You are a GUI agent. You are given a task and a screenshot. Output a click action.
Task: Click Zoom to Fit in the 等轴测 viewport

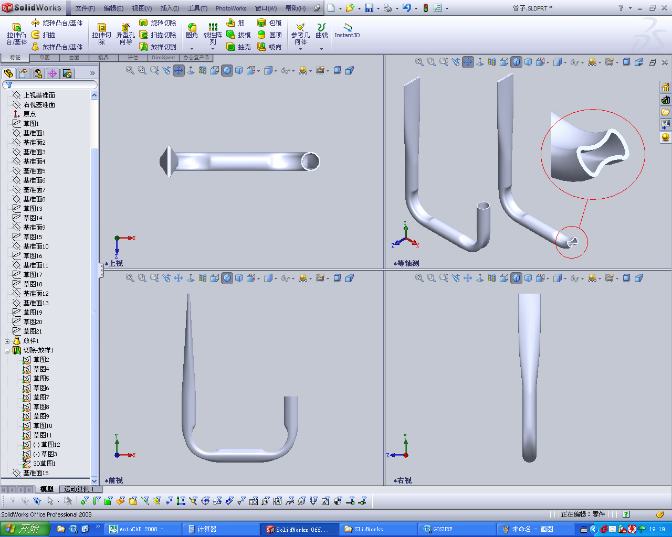419,62
